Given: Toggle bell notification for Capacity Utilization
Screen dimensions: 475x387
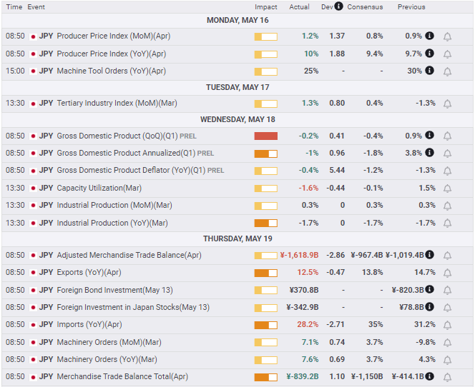Looking at the screenshot, I should pos(447,189).
